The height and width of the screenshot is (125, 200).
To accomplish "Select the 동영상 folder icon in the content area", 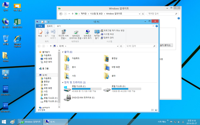I will pyautogui.click(x=106, y=58).
